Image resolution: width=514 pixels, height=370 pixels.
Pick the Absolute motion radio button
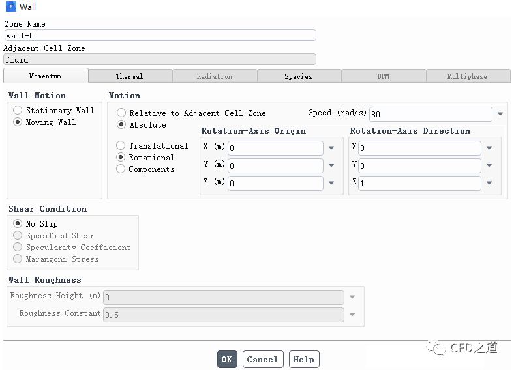click(121, 125)
